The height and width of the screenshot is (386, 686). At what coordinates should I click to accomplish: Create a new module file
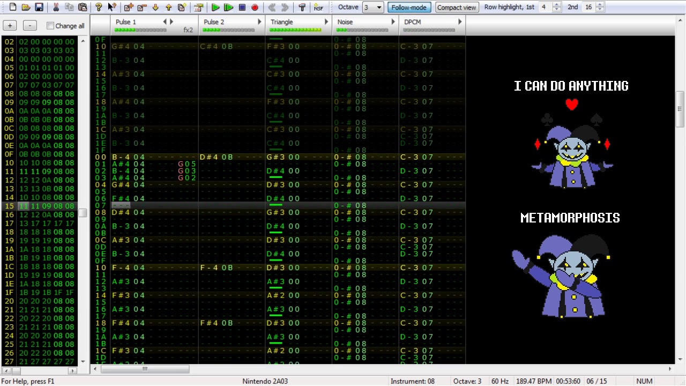12,8
